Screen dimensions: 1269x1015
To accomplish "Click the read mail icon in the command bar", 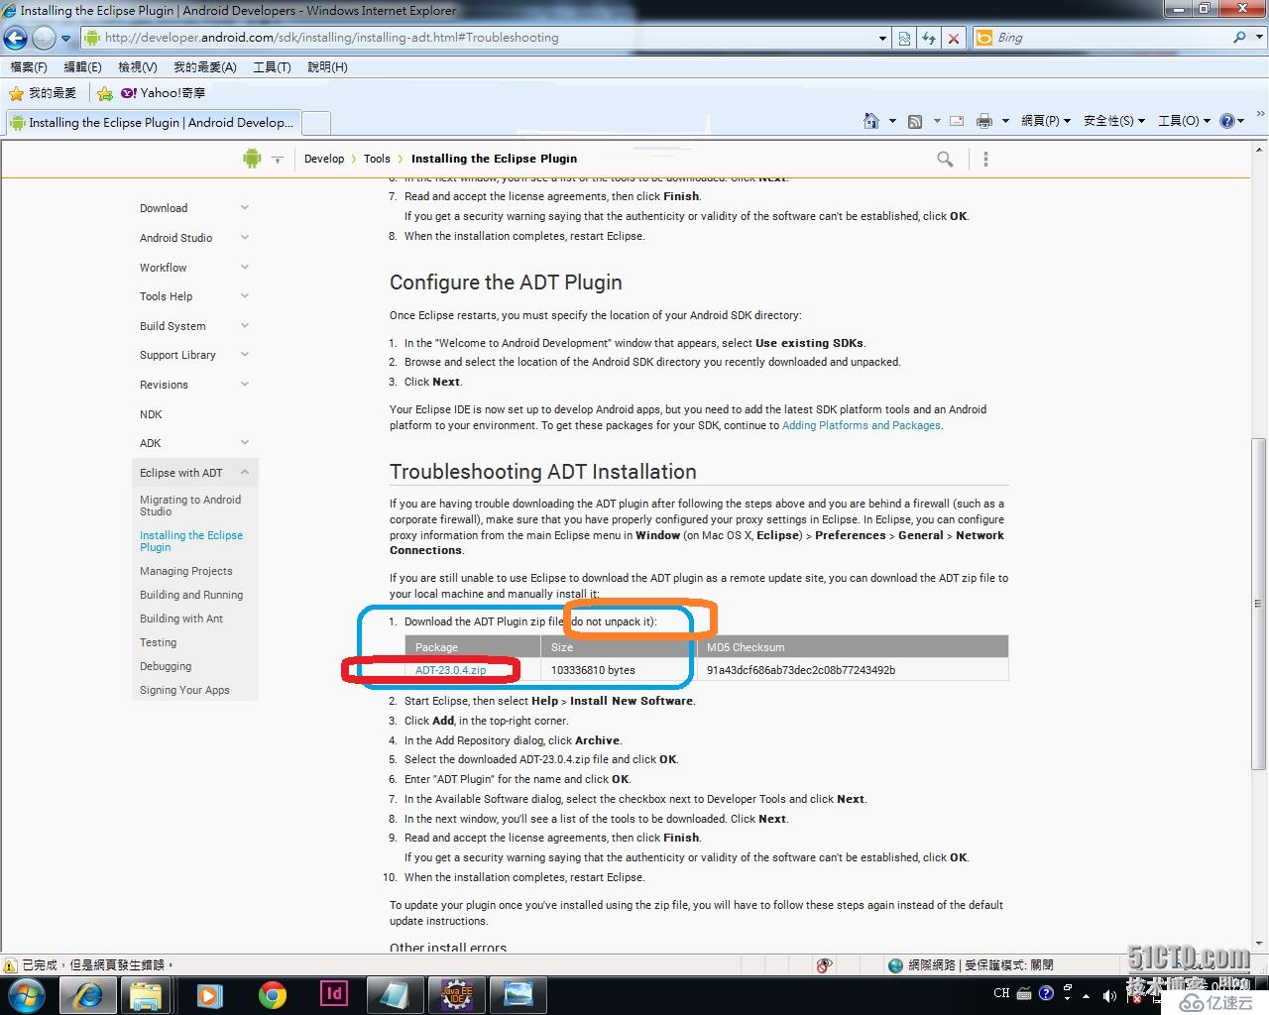I will 957,121.
